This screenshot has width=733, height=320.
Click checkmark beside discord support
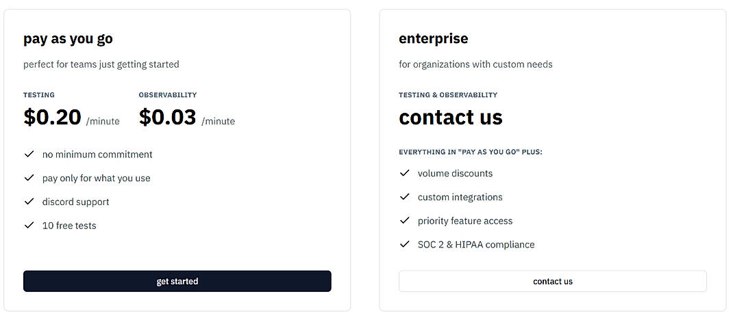[29, 202]
